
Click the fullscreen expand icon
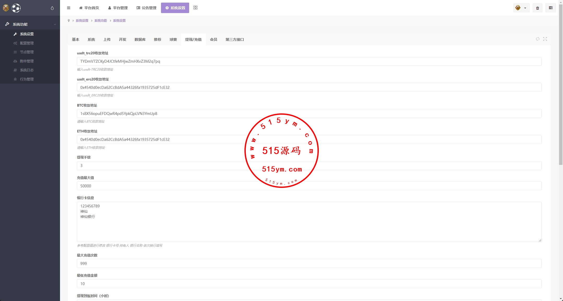(x=545, y=39)
